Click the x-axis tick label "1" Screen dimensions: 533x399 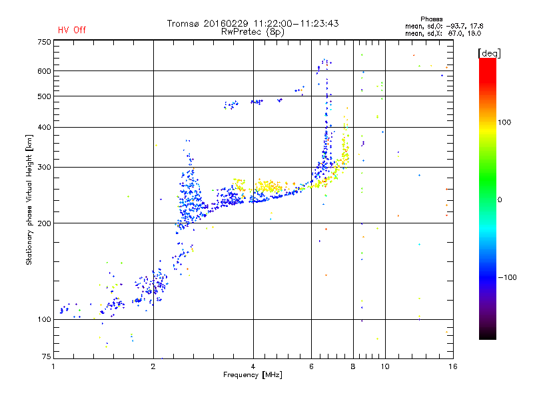coord(53,366)
